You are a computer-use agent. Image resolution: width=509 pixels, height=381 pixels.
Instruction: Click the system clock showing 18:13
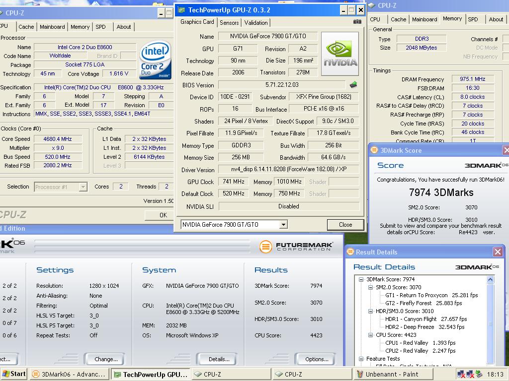(495, 375)
